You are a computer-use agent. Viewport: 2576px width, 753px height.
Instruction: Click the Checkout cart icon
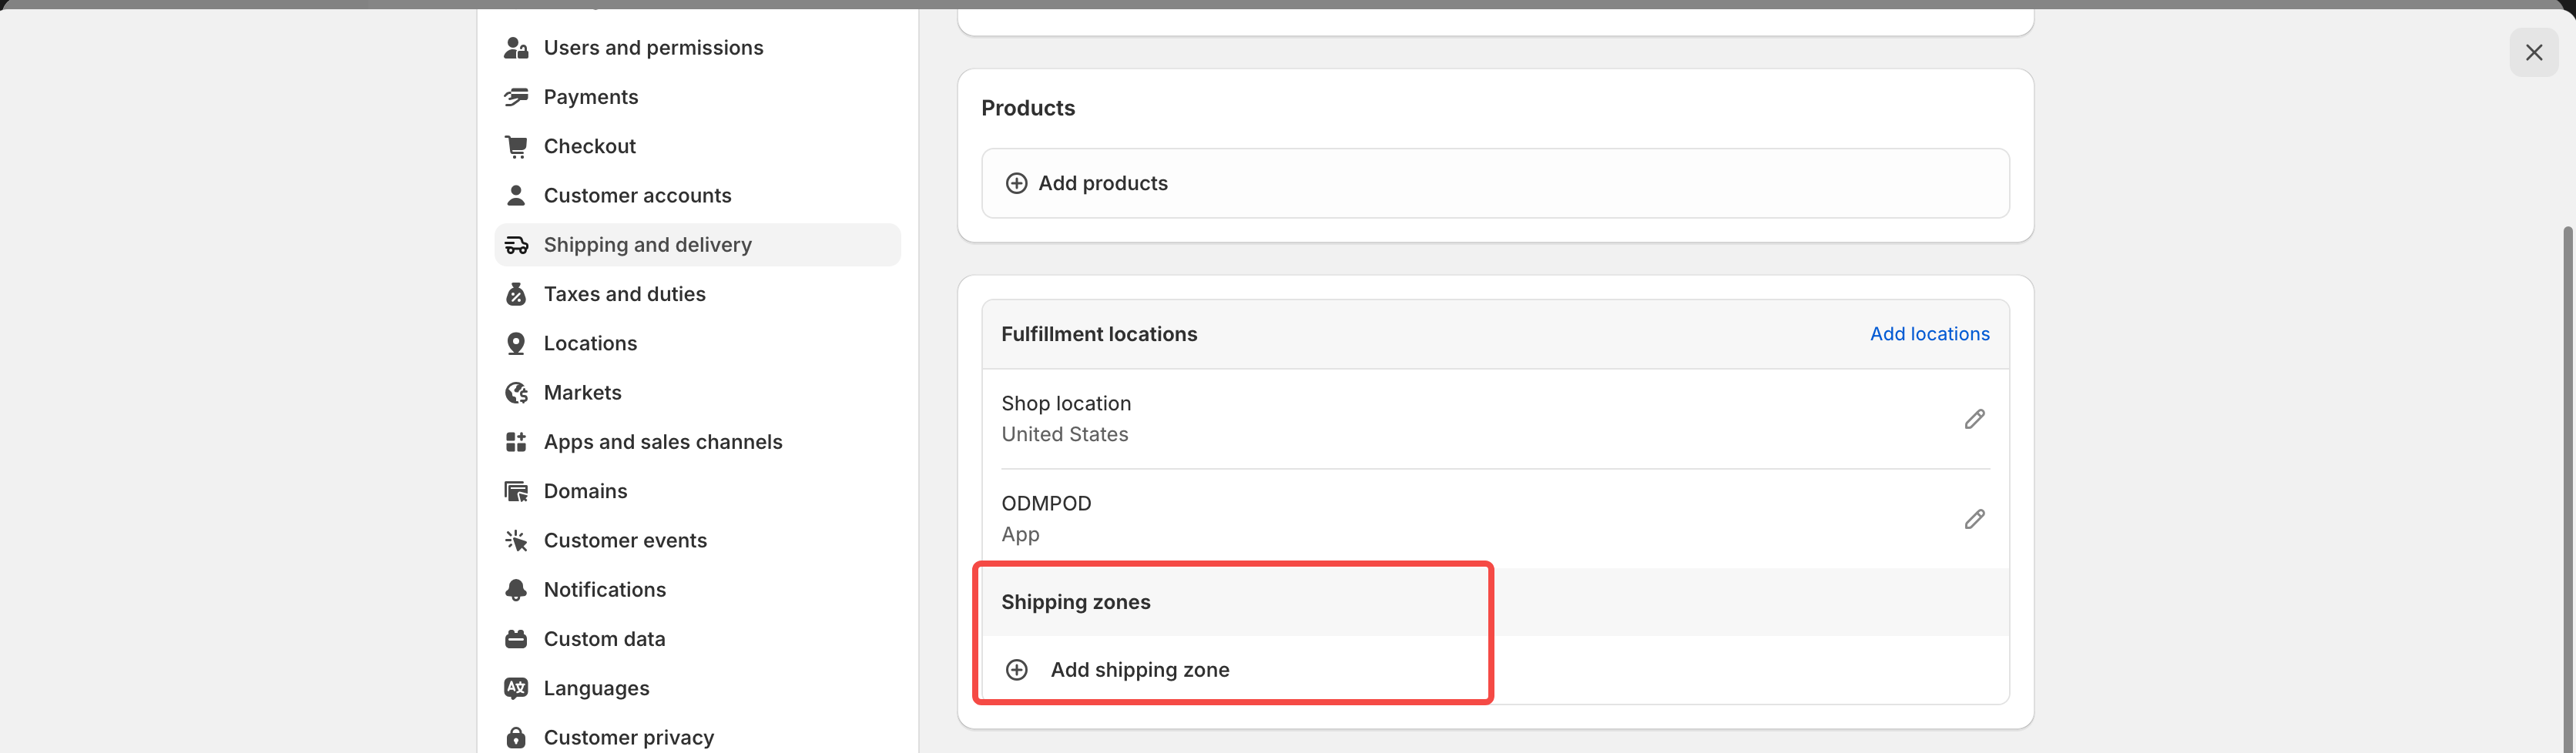[x=516, y=146]
